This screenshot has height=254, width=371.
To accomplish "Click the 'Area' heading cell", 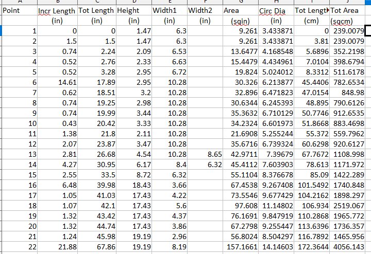I will click(x=241, y=10).
